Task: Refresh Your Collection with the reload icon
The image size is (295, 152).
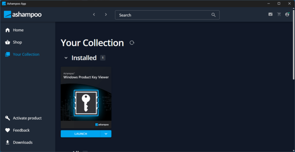Action: pyautogui.click(x=132, y=43)
